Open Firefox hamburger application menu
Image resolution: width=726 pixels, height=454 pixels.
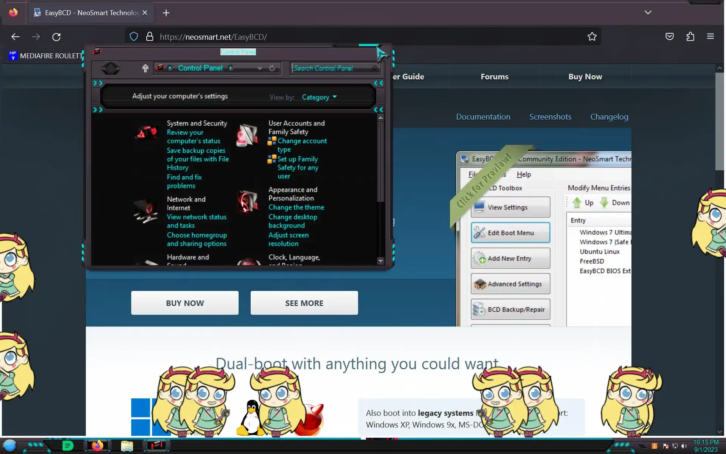point(710,37)
